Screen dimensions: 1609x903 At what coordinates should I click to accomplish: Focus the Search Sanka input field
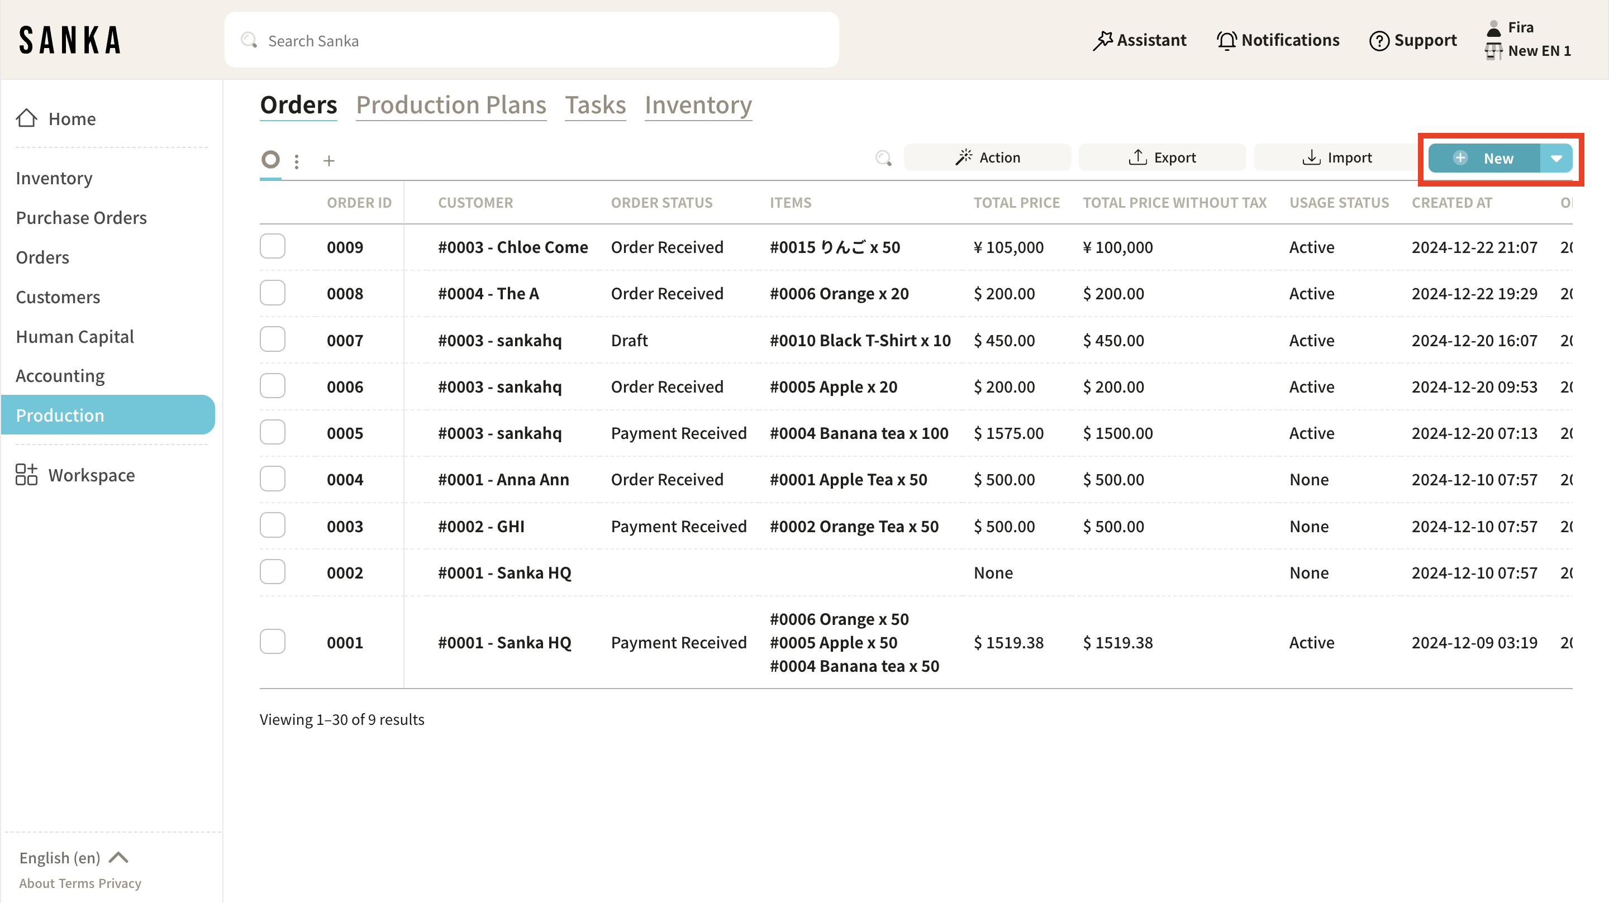pos(531,41)
